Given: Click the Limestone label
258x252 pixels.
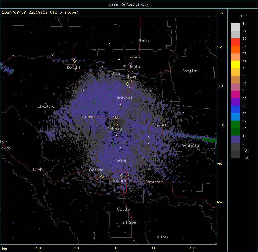Looking at the screenshot, I should coord(46,107).
